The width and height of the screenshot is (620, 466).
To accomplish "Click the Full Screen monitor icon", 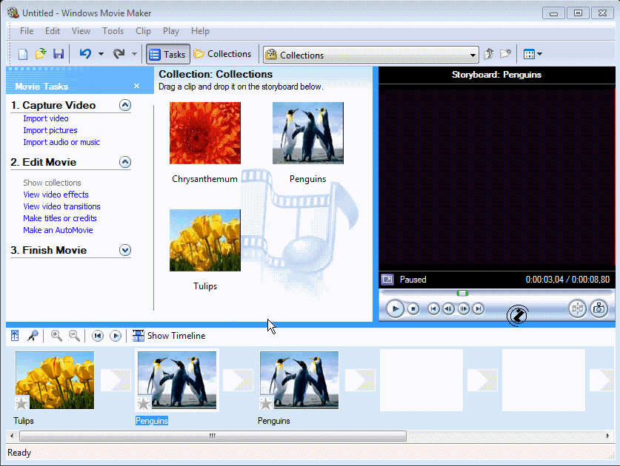I will tap(387, 280).
